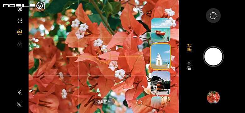Open camera settings gear icon
245x113 pixels.
click(20, 9)
